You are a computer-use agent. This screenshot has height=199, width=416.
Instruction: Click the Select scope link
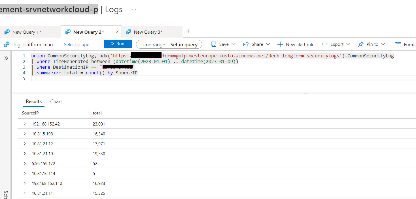77,44
